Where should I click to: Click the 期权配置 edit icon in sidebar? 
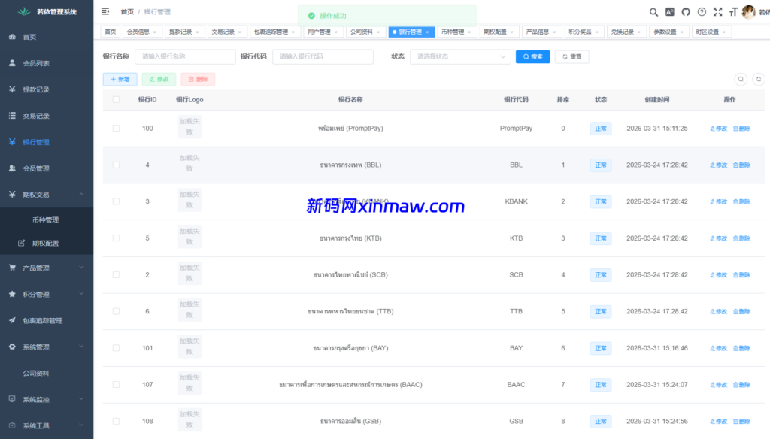21,243
